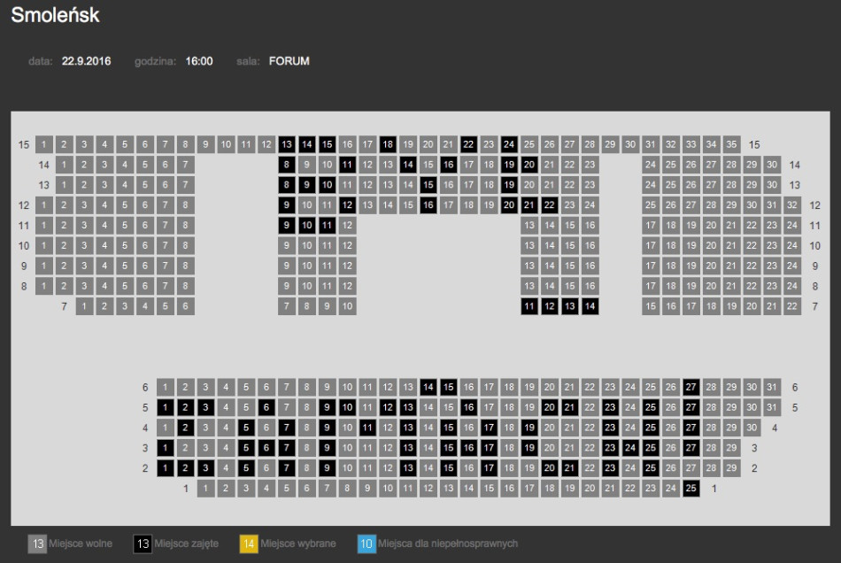Choose seat 20 in row 15
Screen dimensions: 841x563
[x=428, y=144]
